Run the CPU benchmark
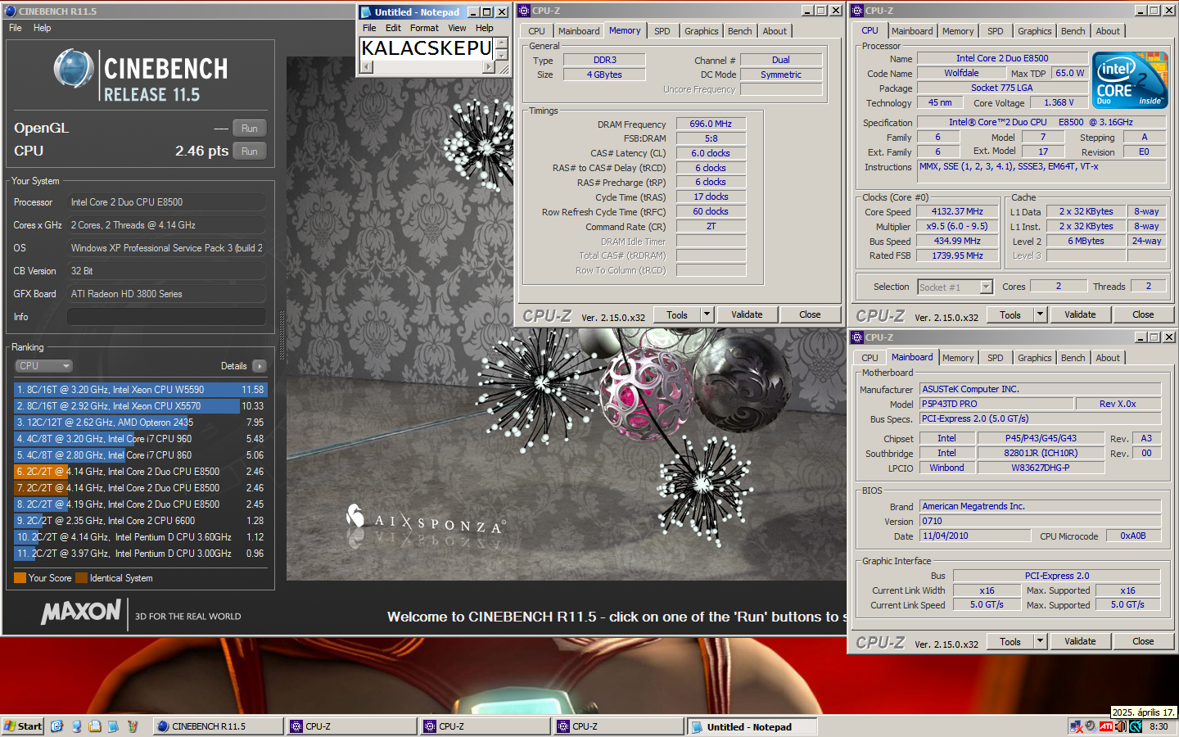Screen dimensions: 1179x737 click(x=250, y=151)
